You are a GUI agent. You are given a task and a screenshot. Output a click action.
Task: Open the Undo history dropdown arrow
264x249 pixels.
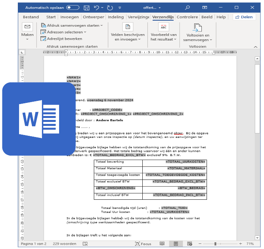tap(102, 8)
